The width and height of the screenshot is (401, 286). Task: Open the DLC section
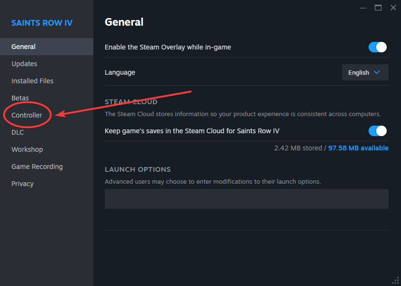18,132
